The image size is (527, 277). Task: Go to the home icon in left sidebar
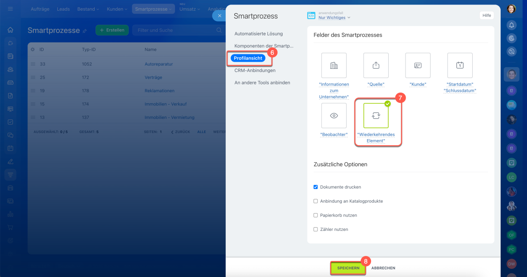click(x=10, y=30)
